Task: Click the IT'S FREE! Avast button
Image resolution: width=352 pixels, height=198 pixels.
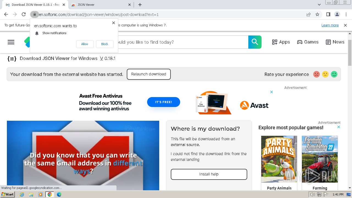Action: click(x=164, y=102)
